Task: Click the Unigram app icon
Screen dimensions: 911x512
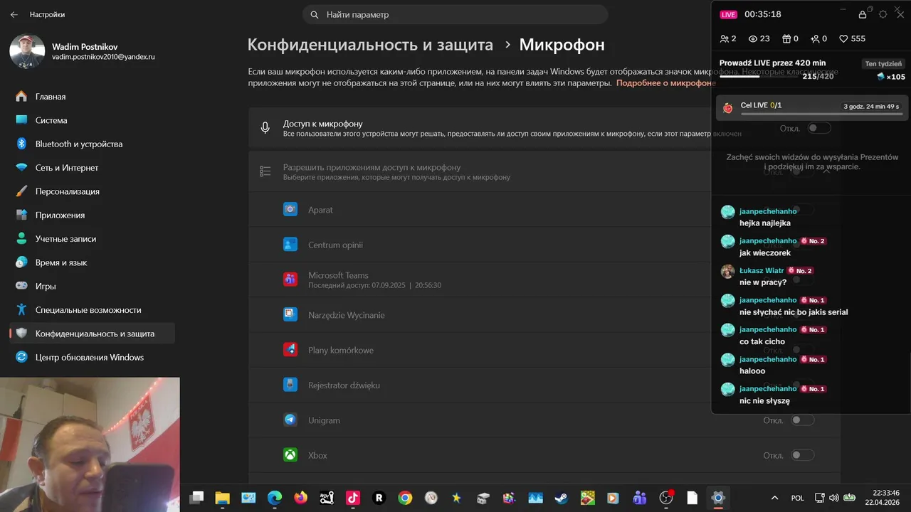Action: [x=290, y=420]
